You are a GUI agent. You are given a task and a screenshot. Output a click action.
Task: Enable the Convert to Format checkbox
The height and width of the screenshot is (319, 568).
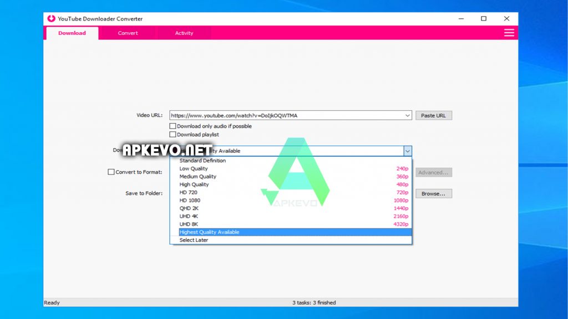pos(111,172)
